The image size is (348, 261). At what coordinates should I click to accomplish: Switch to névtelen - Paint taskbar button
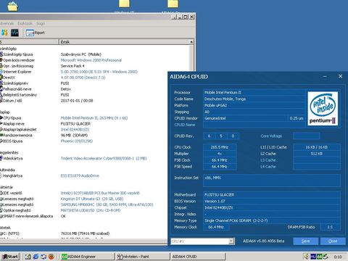tap(143, 257)
